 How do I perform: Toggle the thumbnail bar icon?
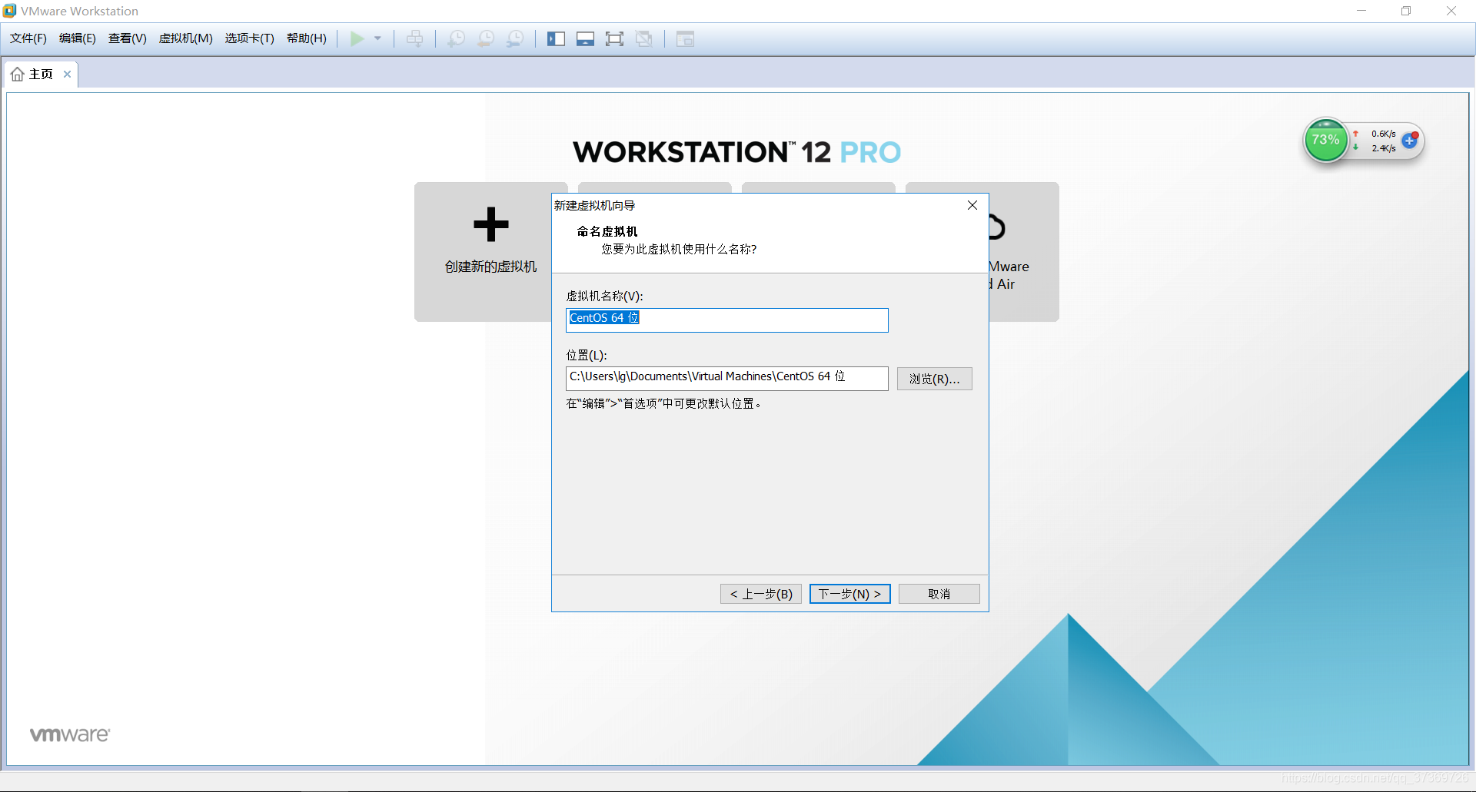(585, 38)
